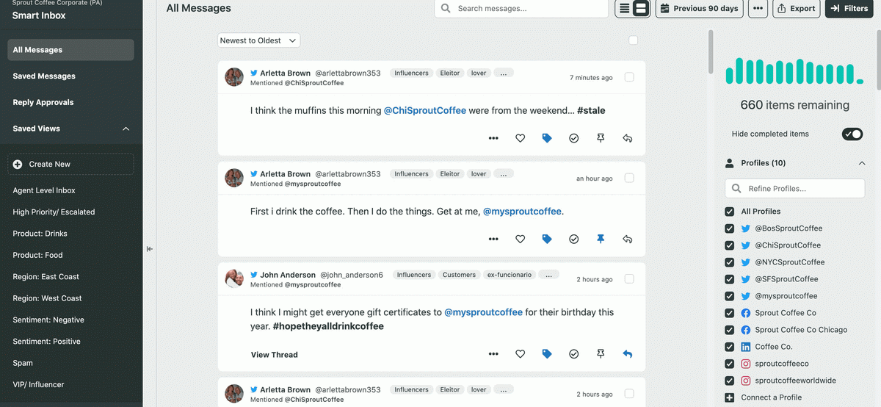Tag the stale muffins message
The image size is (881, 407).
tap(547, 138)
